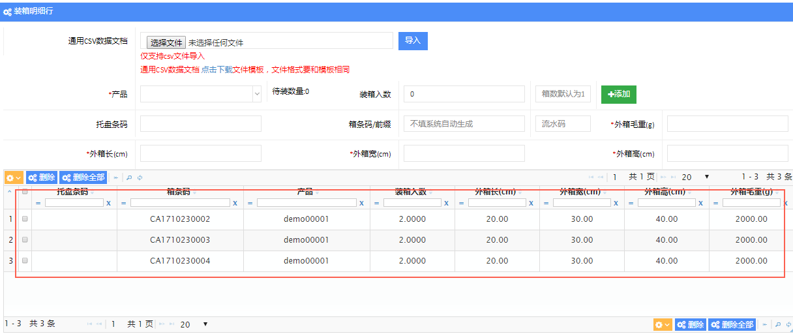Collapse filter row with the header caret
793x336 pixels.
point(9,192)
